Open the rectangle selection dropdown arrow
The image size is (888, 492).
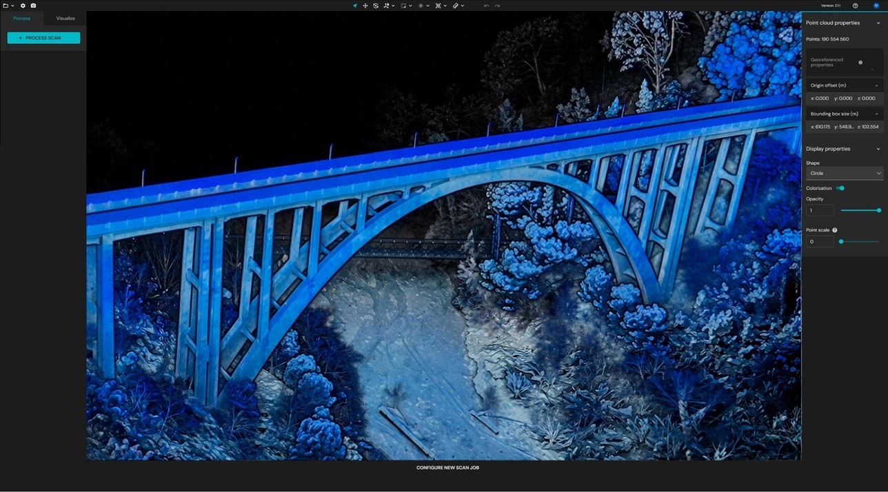[x=410, y=6]
